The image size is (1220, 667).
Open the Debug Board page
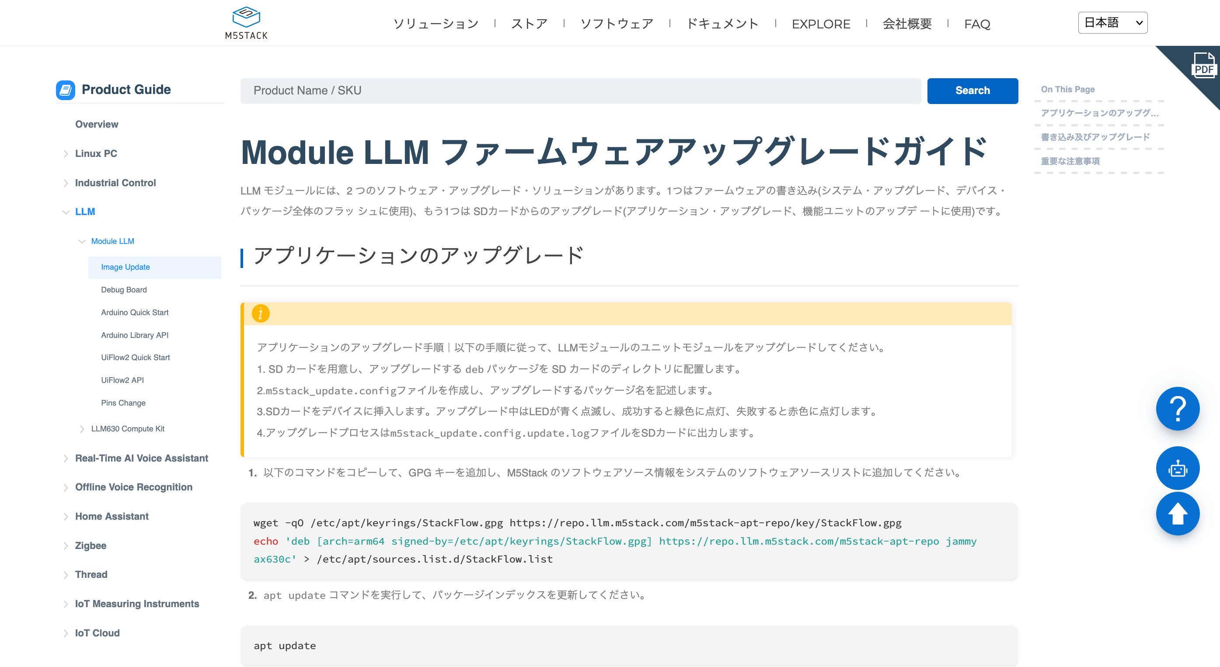tap(124, 290)
